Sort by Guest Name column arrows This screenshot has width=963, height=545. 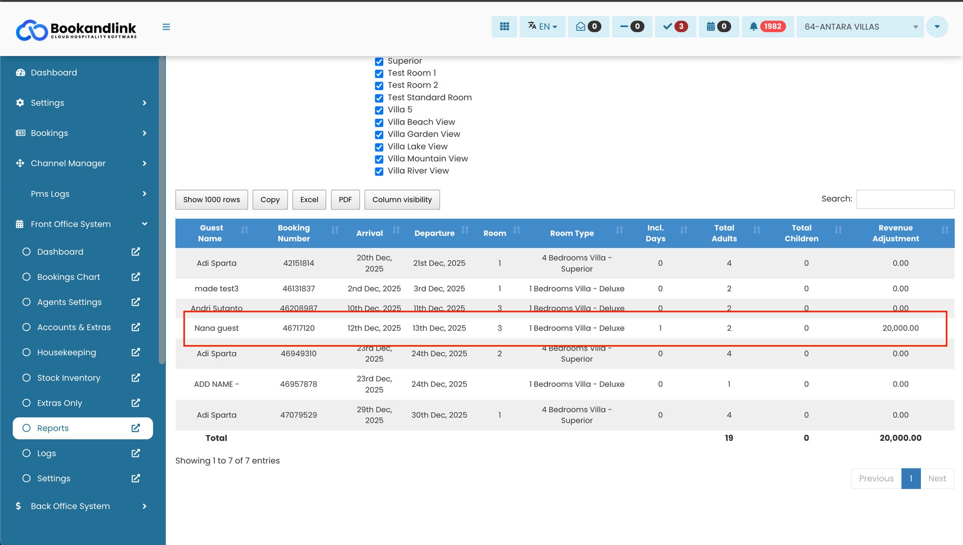245,230
